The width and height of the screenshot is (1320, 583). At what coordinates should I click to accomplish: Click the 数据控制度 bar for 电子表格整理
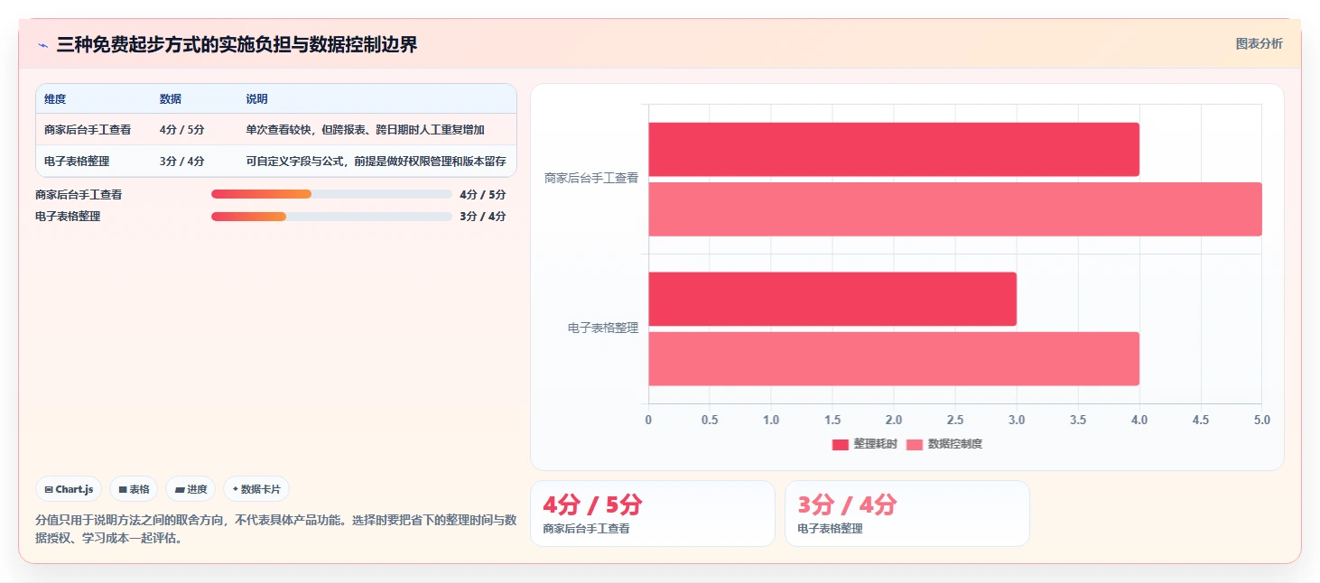894,358
